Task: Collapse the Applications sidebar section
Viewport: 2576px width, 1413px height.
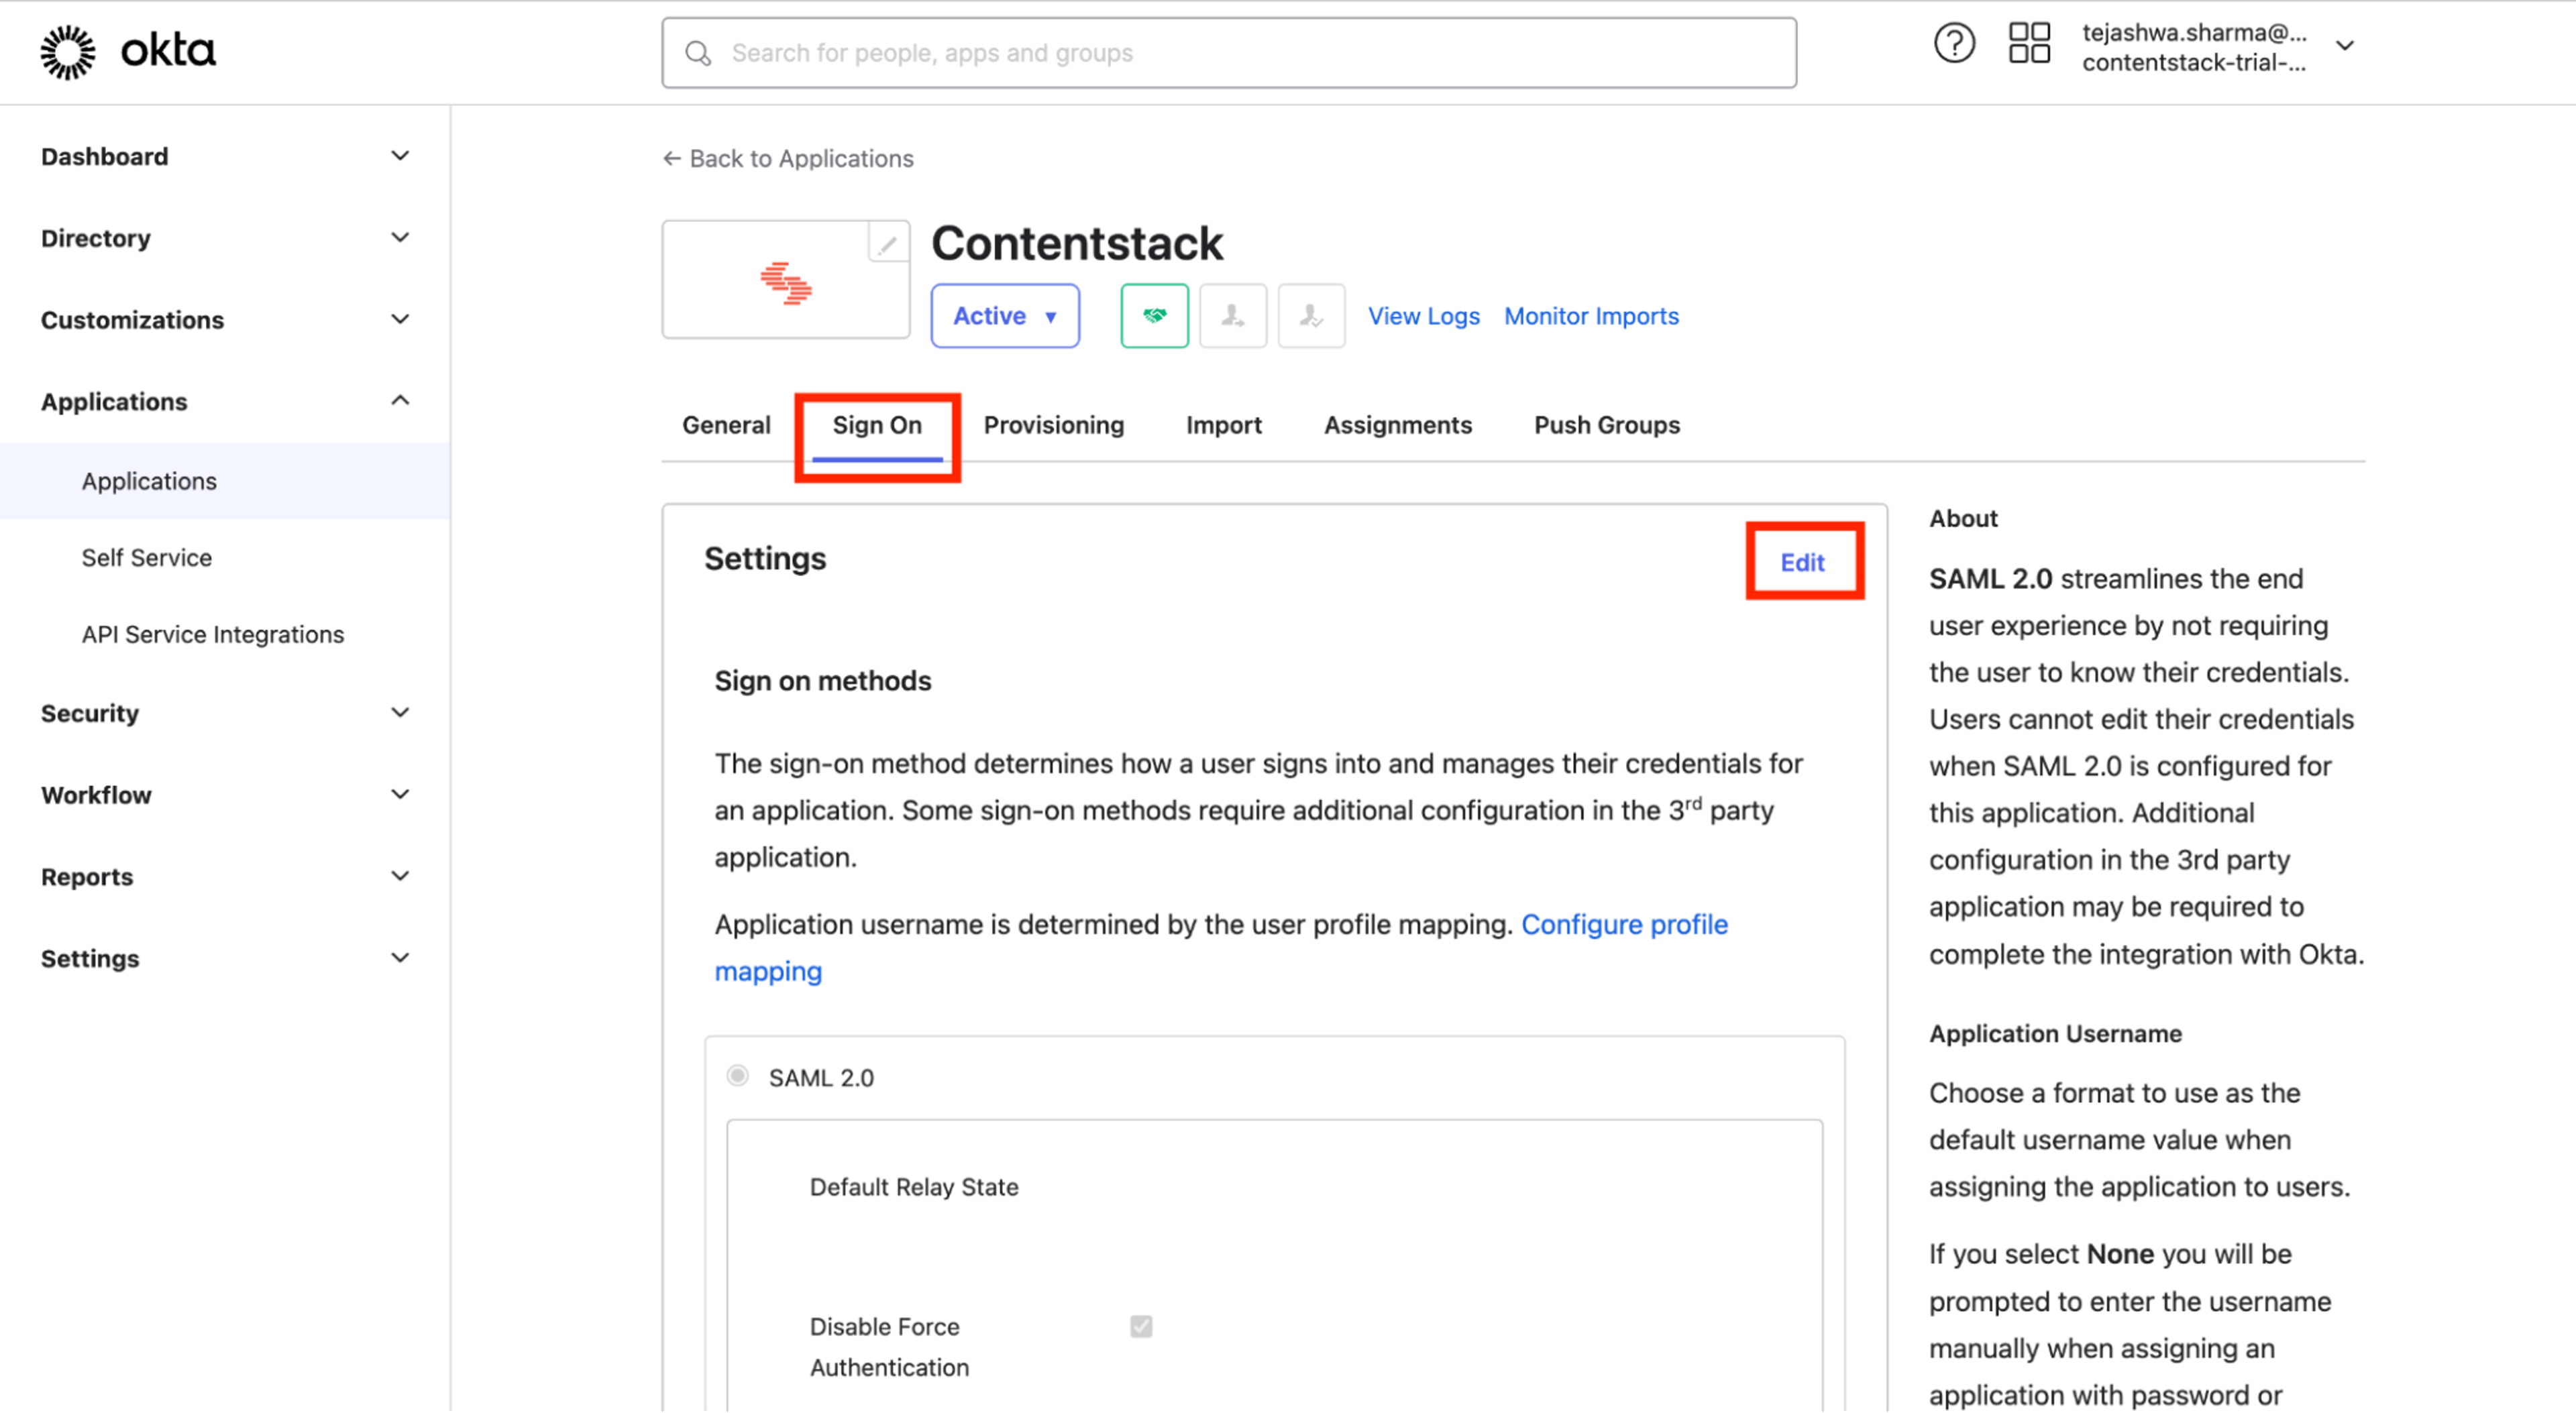Action: (225, 402)
